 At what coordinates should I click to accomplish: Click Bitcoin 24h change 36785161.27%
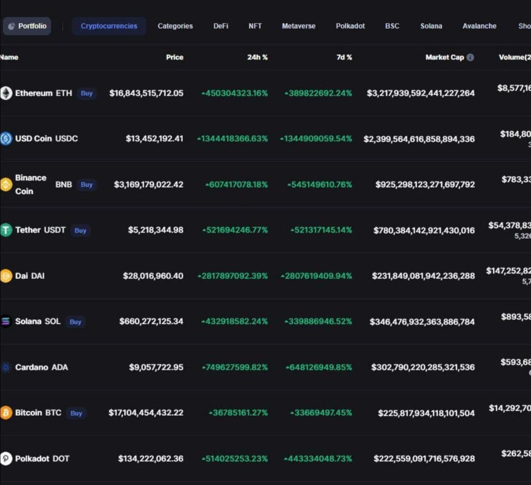pos(238,413)
